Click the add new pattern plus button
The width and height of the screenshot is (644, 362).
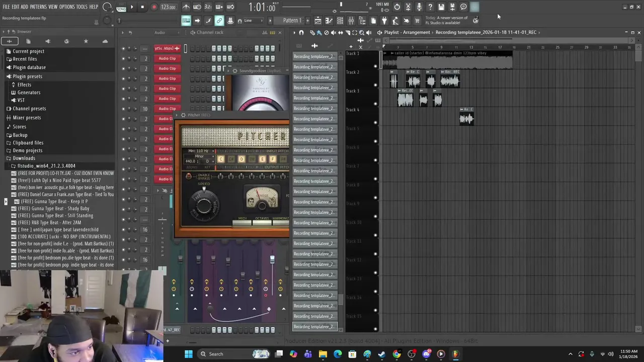tap(307, 21)
